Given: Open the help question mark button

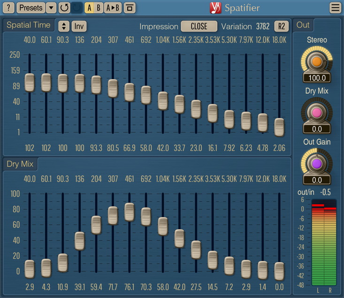Looking at the screenshot, I should 8,8.
